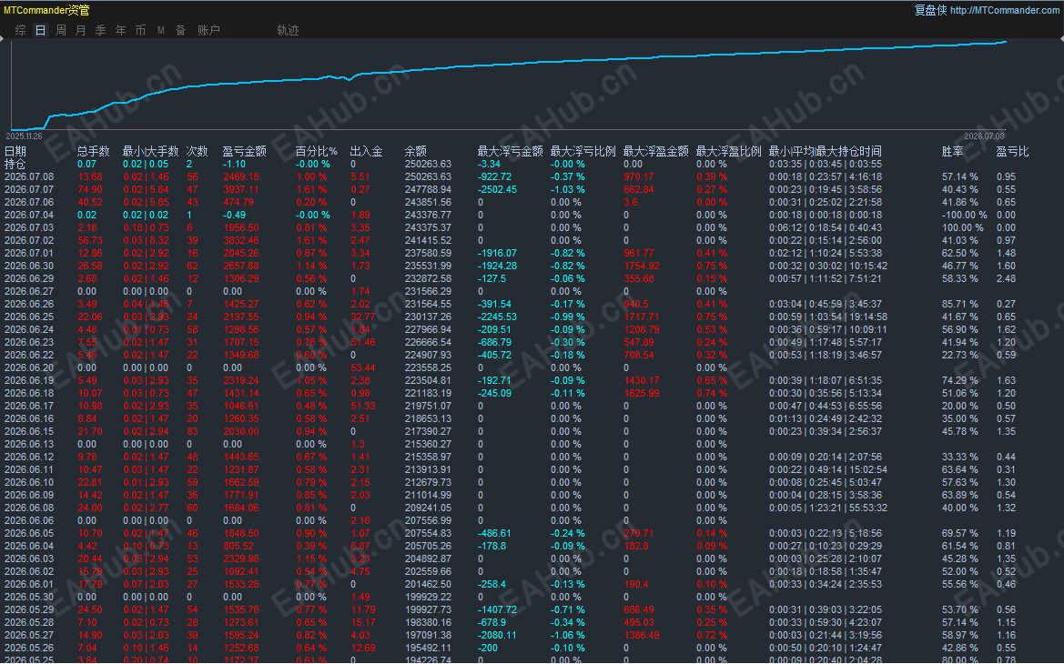Open the 账户 account tab
This screenshot has width=1064, height=664.
click(208, 30)
